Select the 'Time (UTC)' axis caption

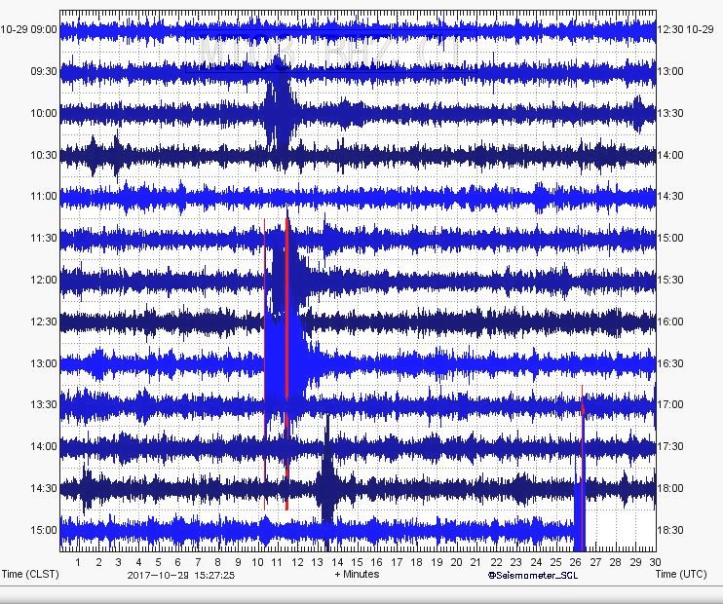pyautogui.click(x=681, y=575)
